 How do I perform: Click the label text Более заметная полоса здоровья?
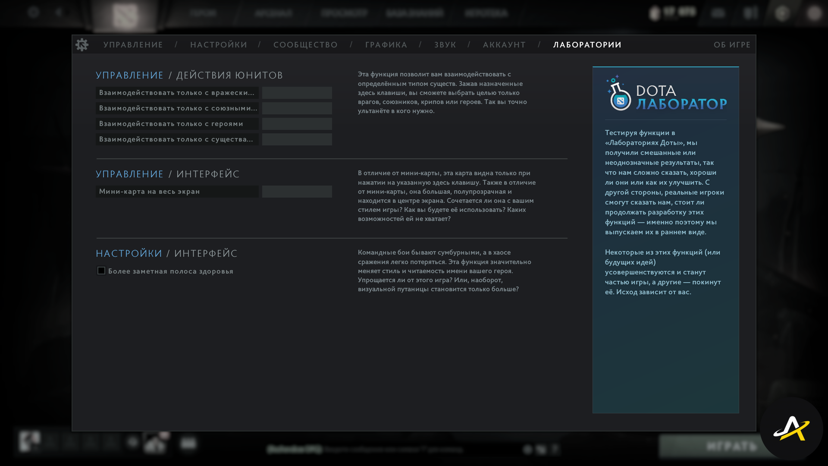coord(171,271)
